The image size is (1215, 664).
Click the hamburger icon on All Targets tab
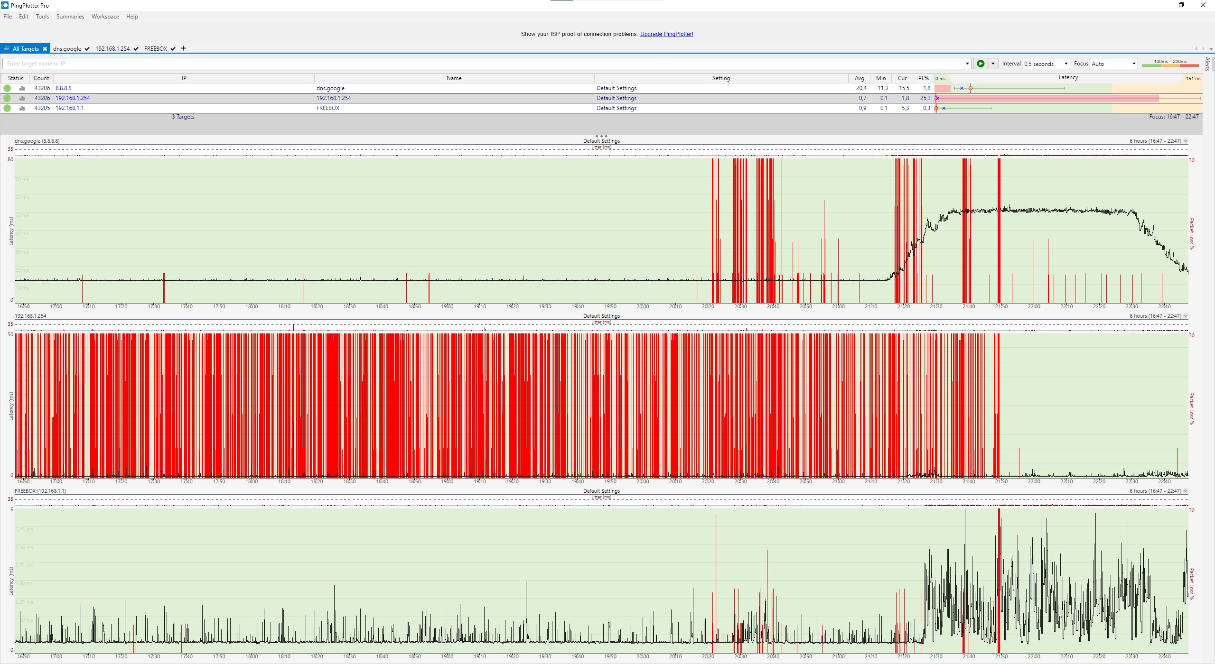pyautogui.click(x=7, y=49)
